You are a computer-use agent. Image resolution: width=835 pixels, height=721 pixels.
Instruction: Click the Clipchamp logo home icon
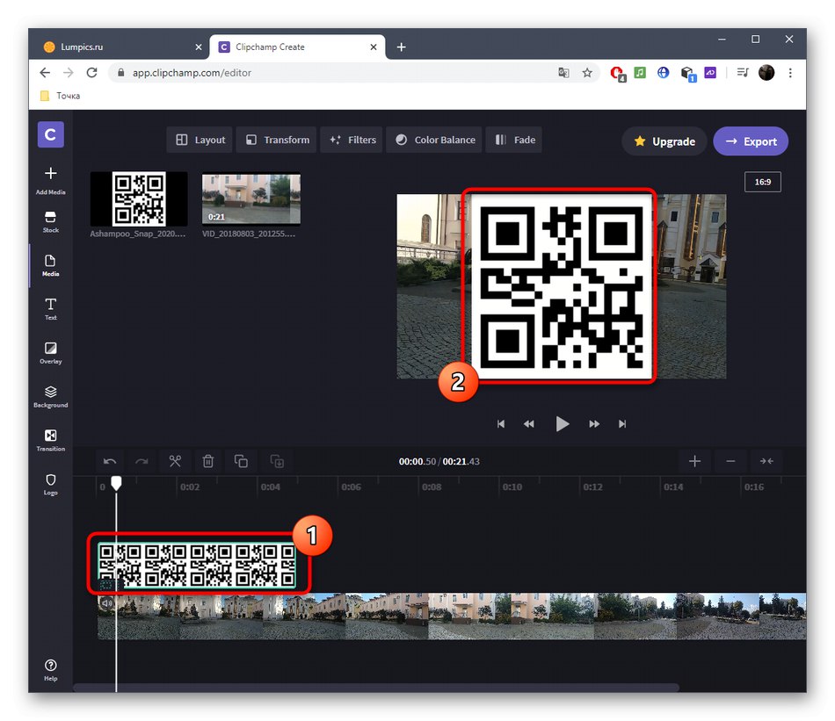51,134
